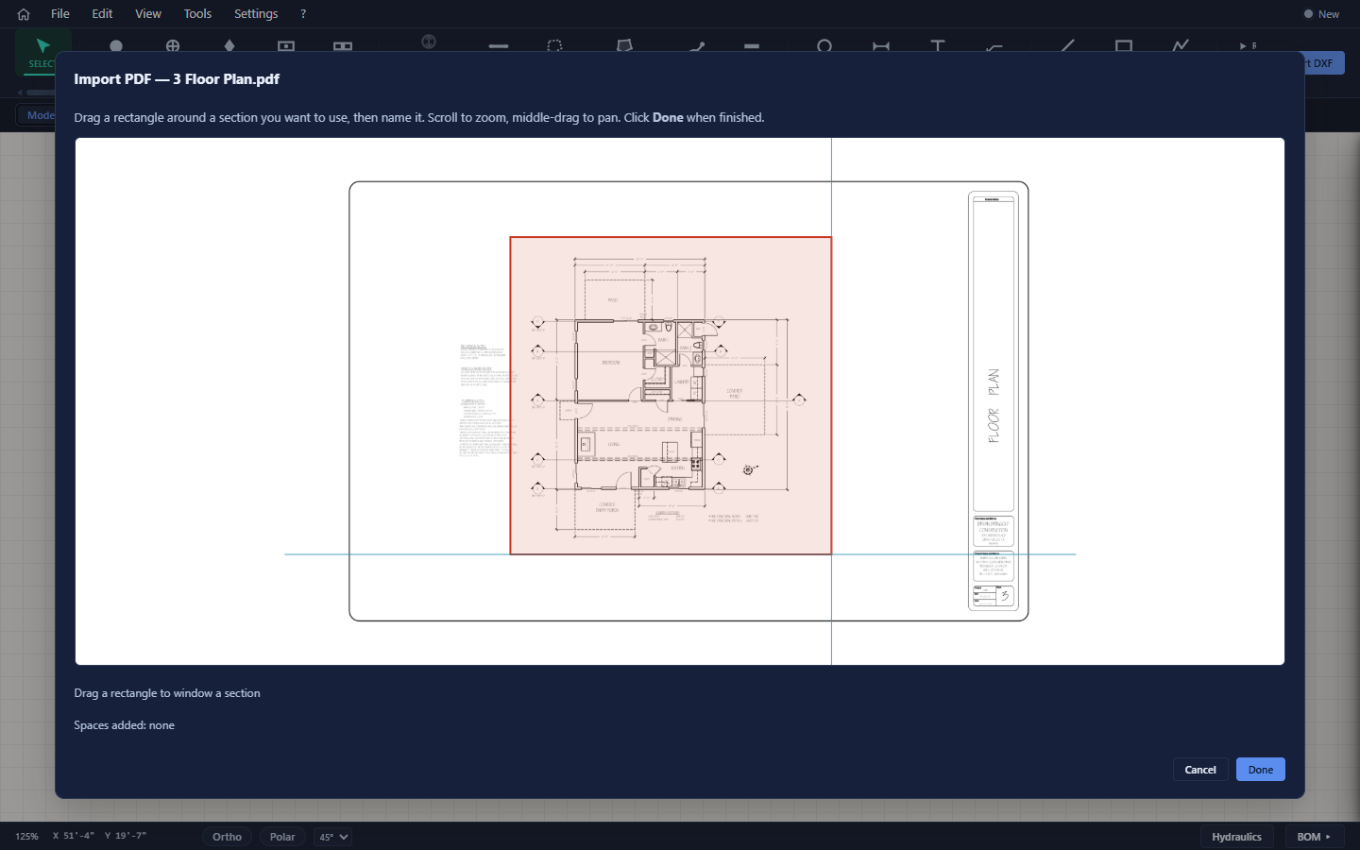The height and width of the screenshot is (850, 1360).
Task: Pick the dashed rounded-square tool in toolbar
Action: pyautogui.click(x=555, y=45)
